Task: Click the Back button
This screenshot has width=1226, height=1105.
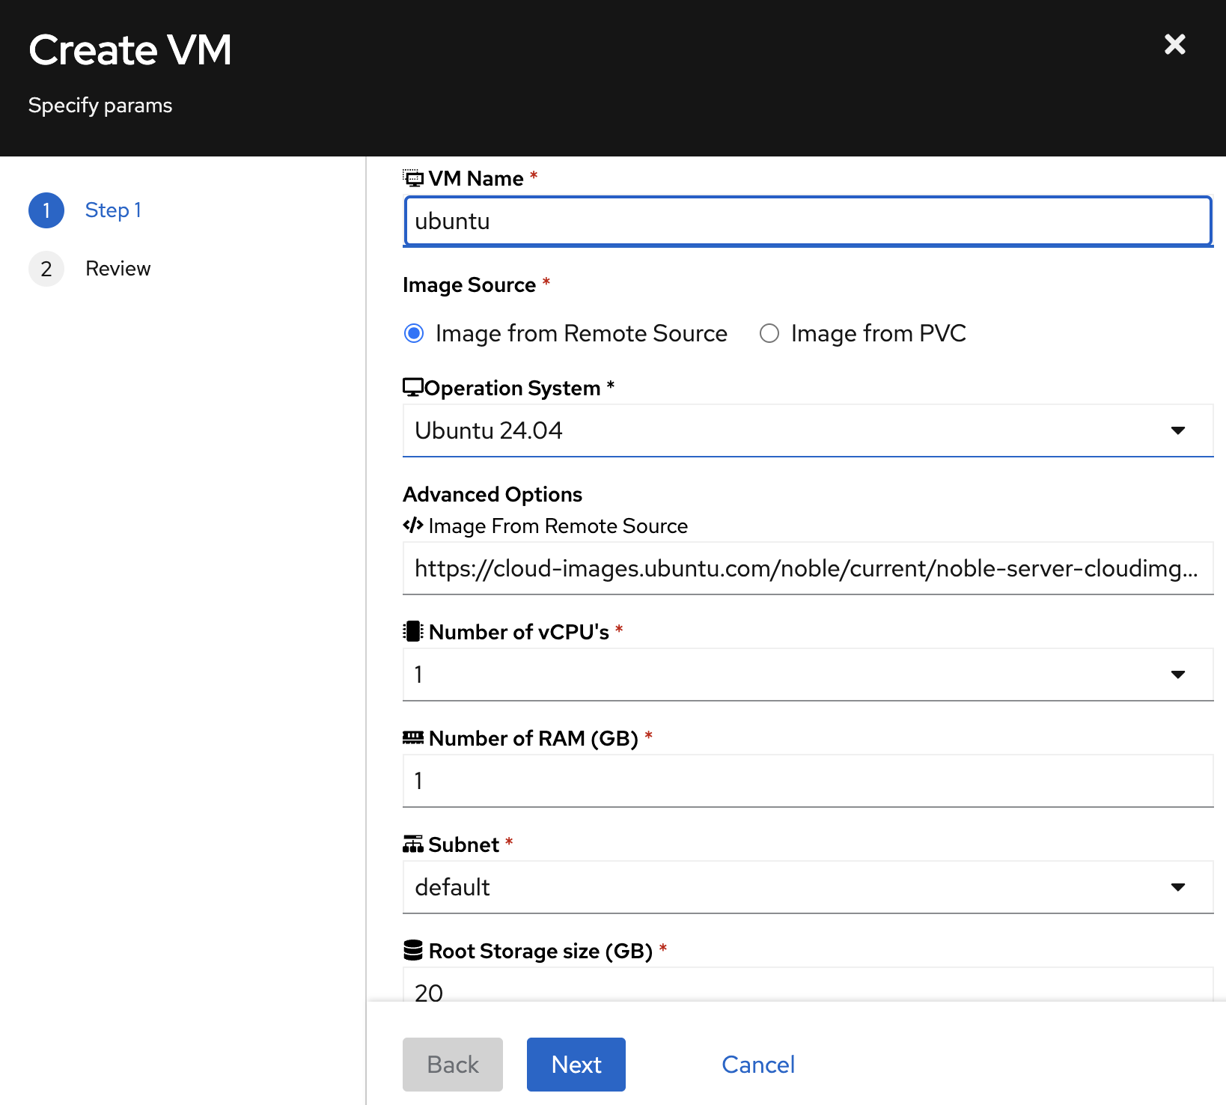Action: coord(453,1065)
